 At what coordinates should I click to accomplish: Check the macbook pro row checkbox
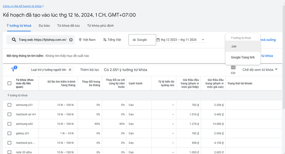click(10, 143)
